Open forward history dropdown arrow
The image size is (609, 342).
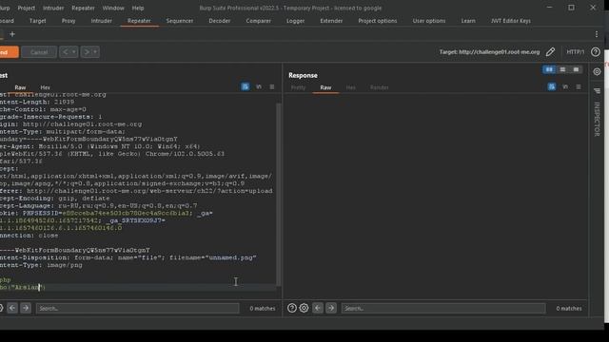(x=95, y=52)
